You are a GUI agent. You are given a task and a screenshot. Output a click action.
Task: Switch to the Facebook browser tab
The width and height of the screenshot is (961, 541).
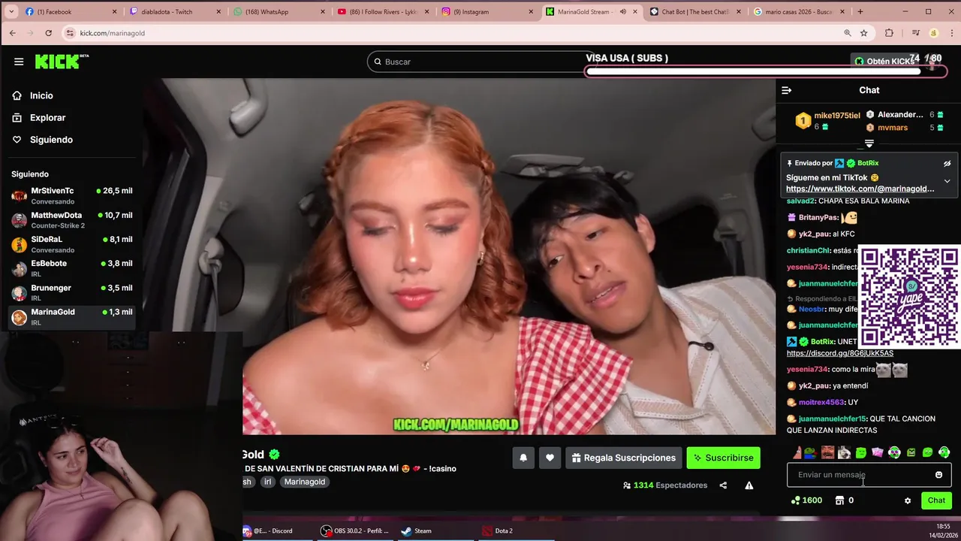71,11
